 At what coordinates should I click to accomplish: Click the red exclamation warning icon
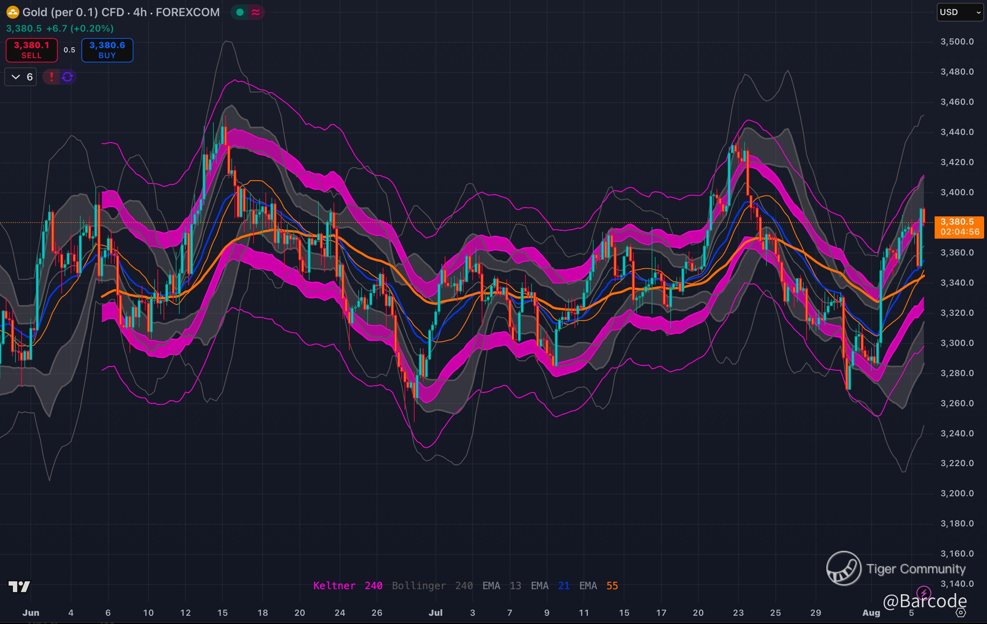click(x=51, y=77)
